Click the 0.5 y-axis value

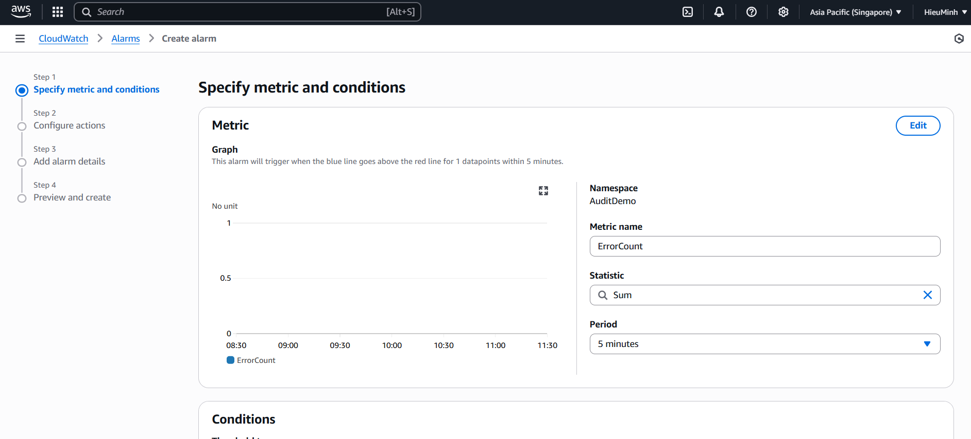pyautogui.click(x=226, y=278)
